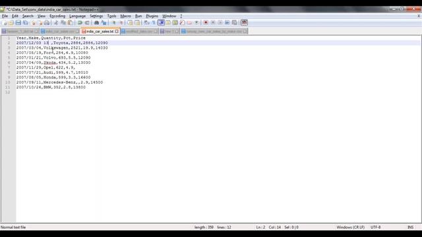
Task: Click the BMW data line
Action: (51, 88)
